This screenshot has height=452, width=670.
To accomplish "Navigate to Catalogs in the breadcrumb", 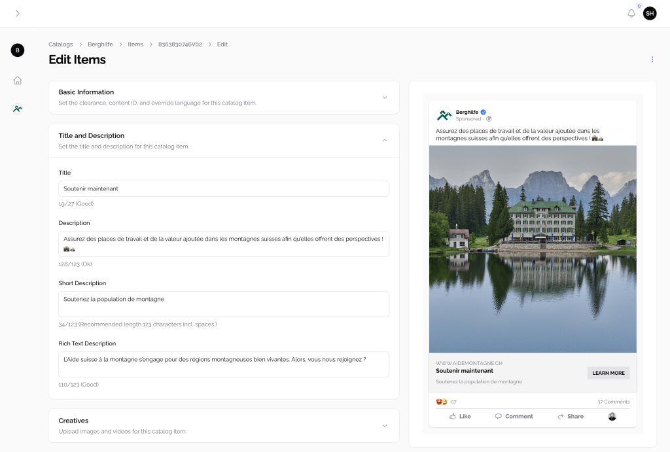I will pyautogui.click(x=60, y=44).
